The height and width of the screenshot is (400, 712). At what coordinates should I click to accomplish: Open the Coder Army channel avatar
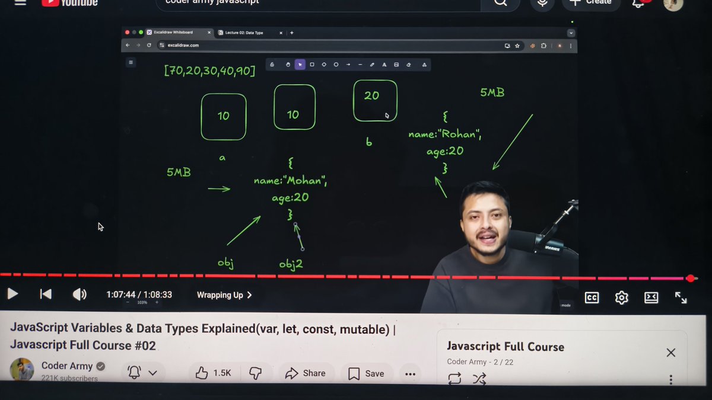(22, 370)
